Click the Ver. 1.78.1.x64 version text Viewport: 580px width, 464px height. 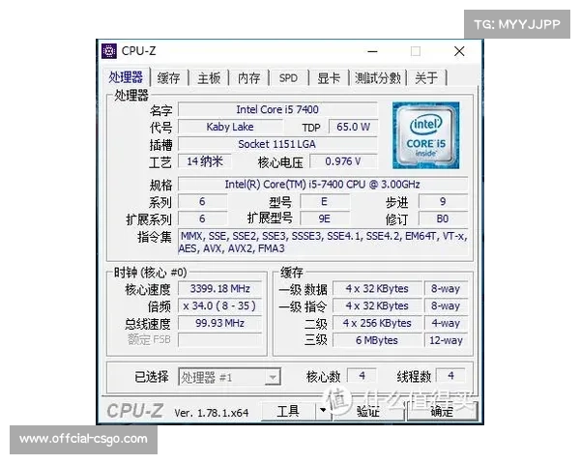click(212, 413)
